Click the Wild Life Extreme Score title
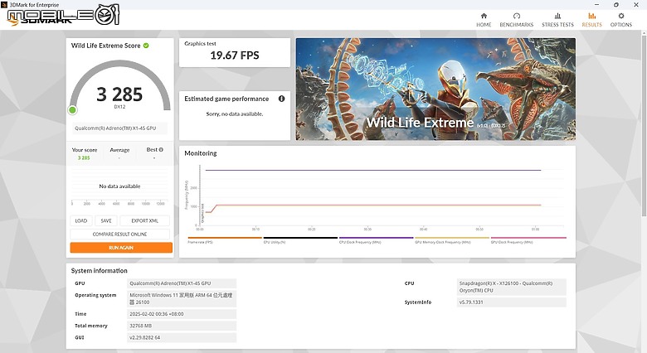Viewport: 647px width, 353px height. (105, 46)
